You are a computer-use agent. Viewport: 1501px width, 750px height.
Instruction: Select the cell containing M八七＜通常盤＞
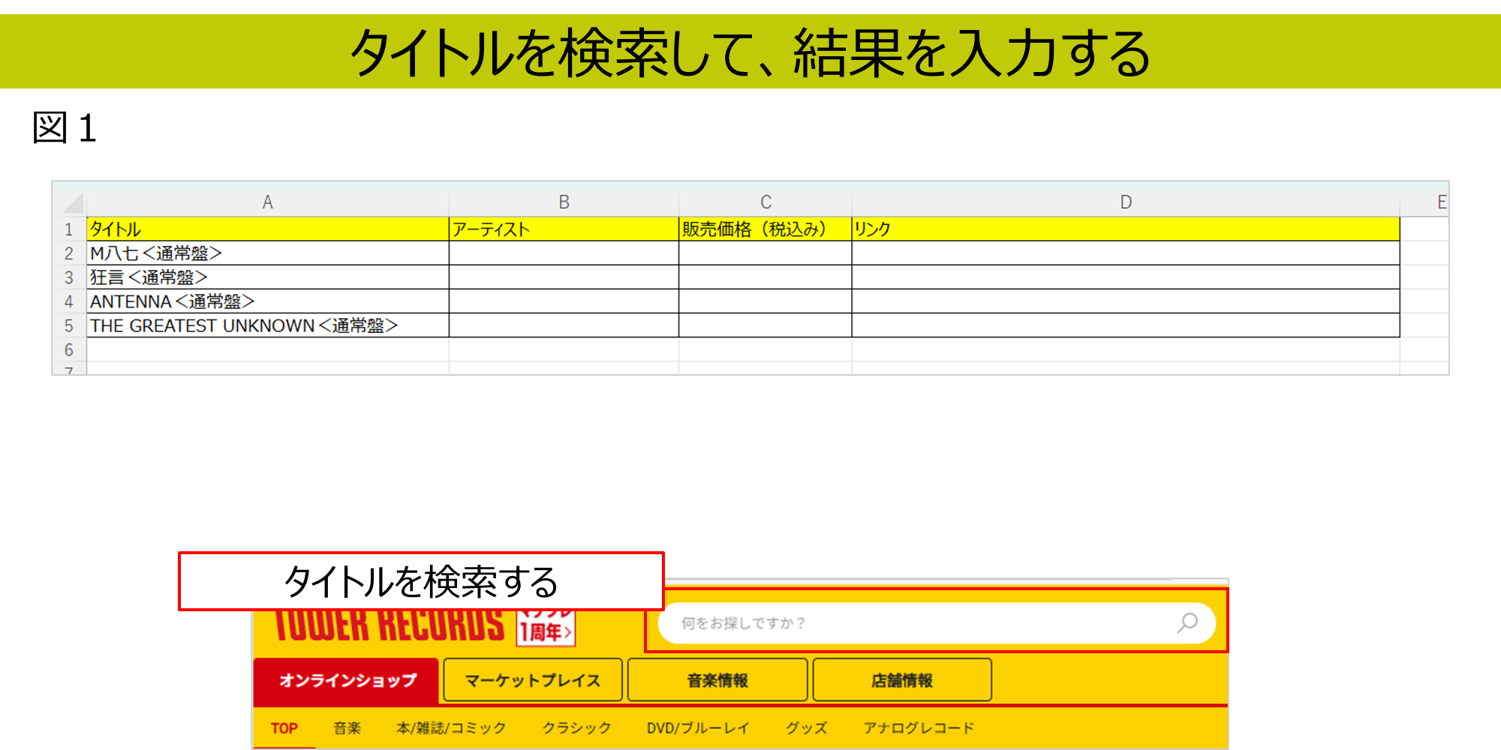(x=267, y=253)
